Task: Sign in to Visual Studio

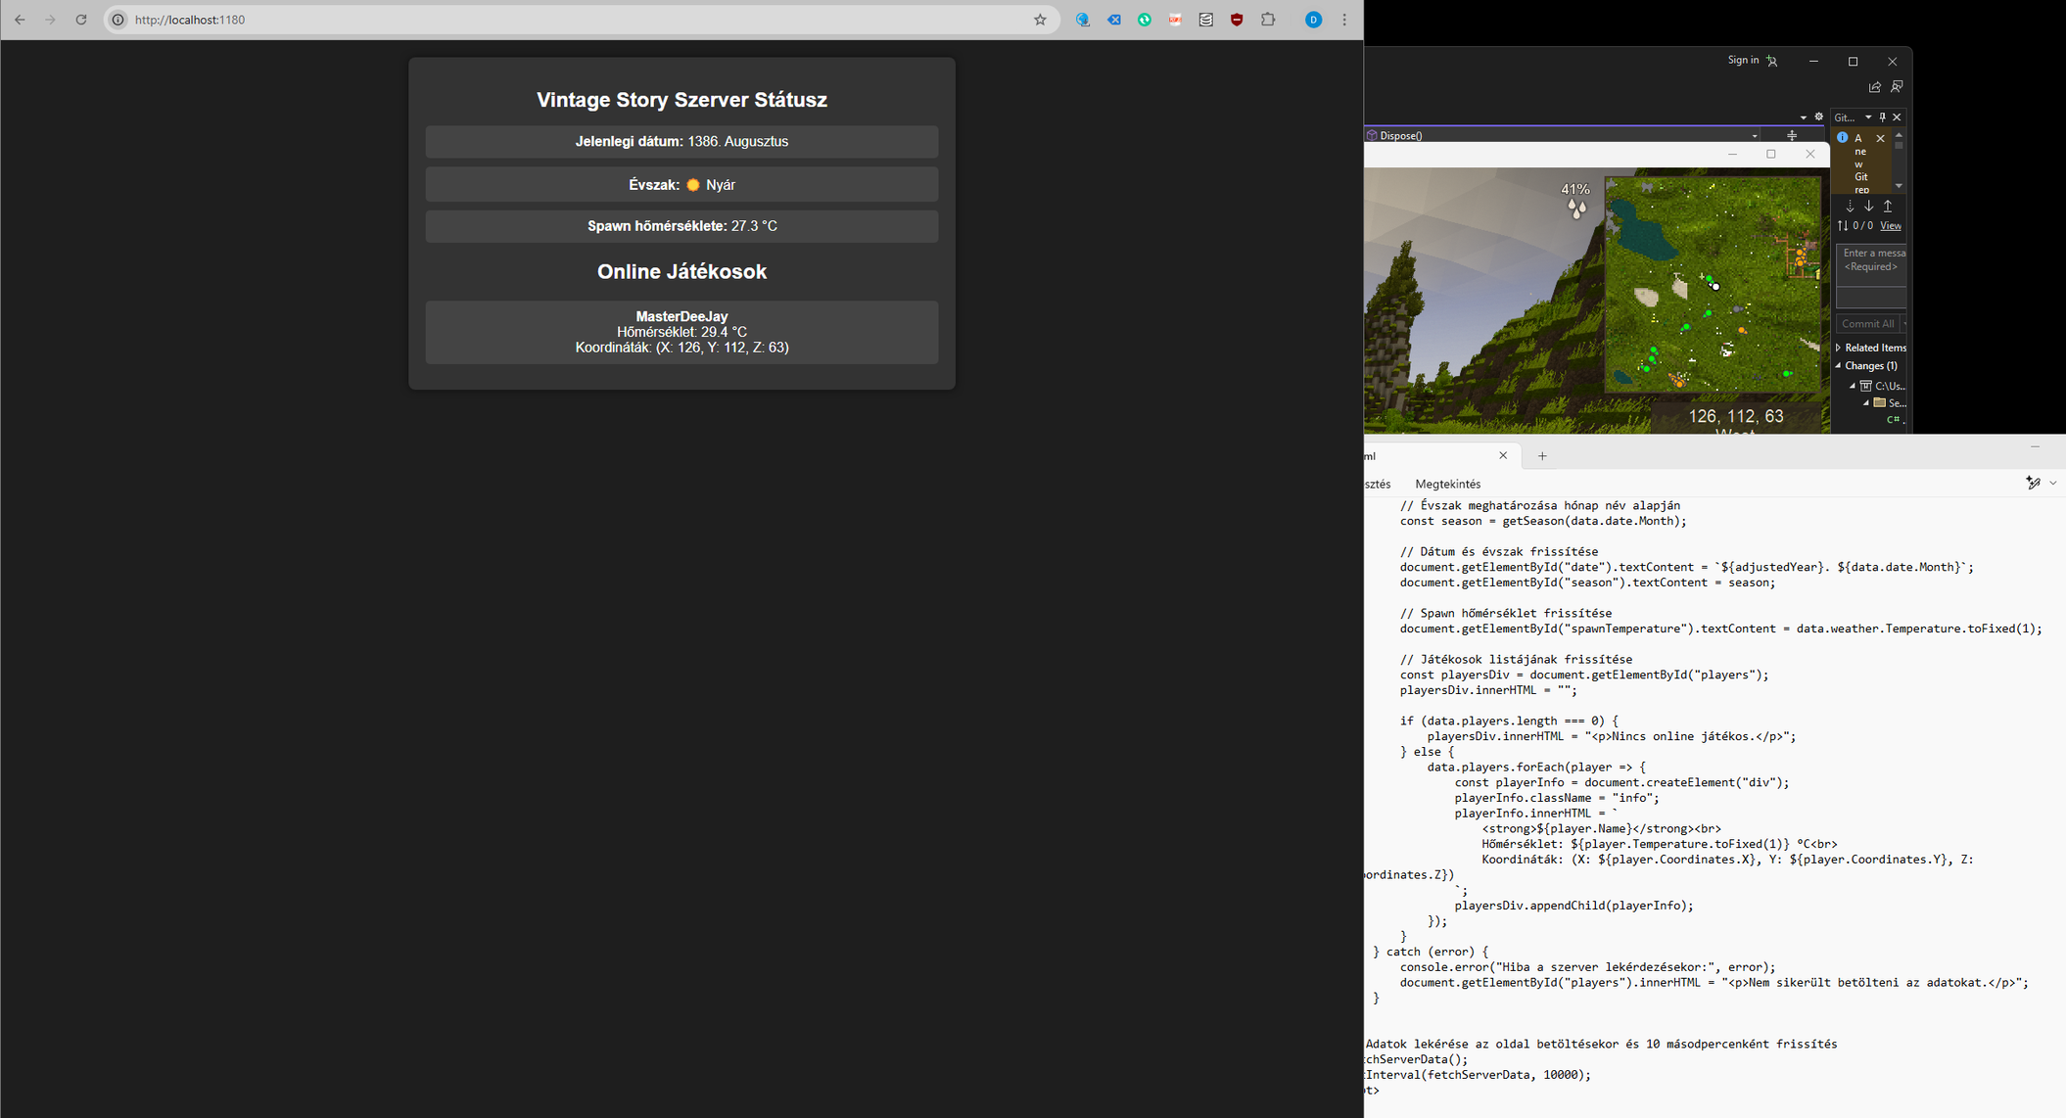Action: 1743,61
